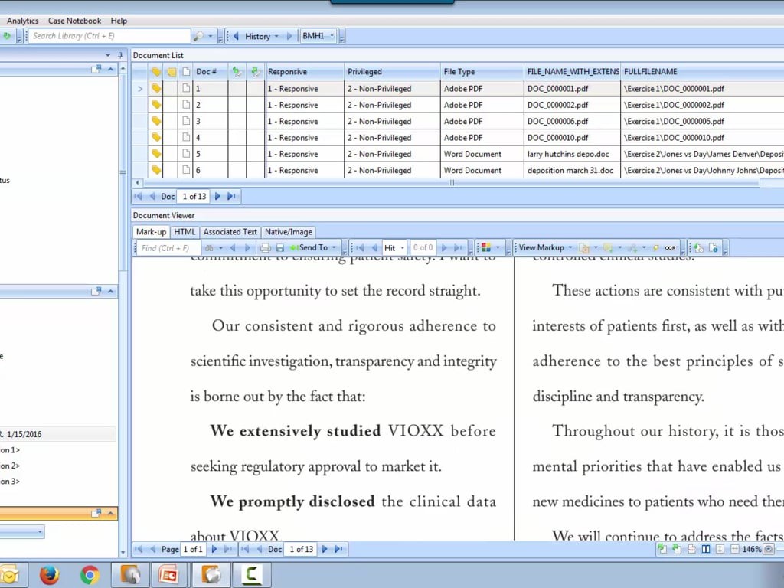Open the Send To dropdown menu

(335, 248)
